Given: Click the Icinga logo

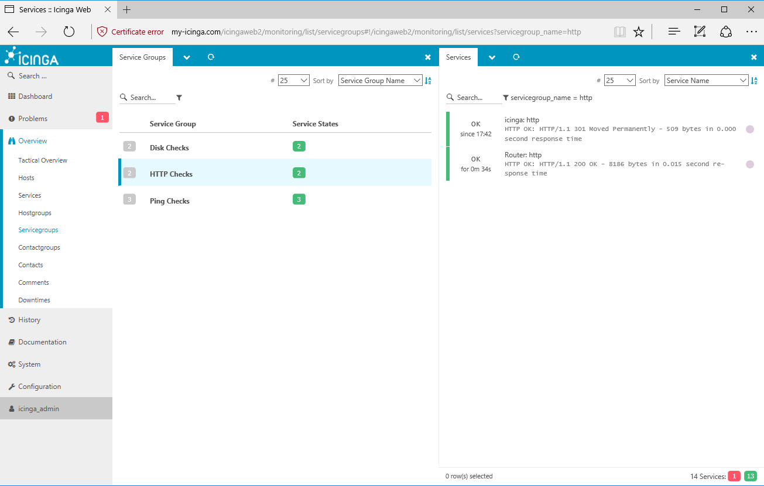Looking at the screenshot, I should pos(32,56).
